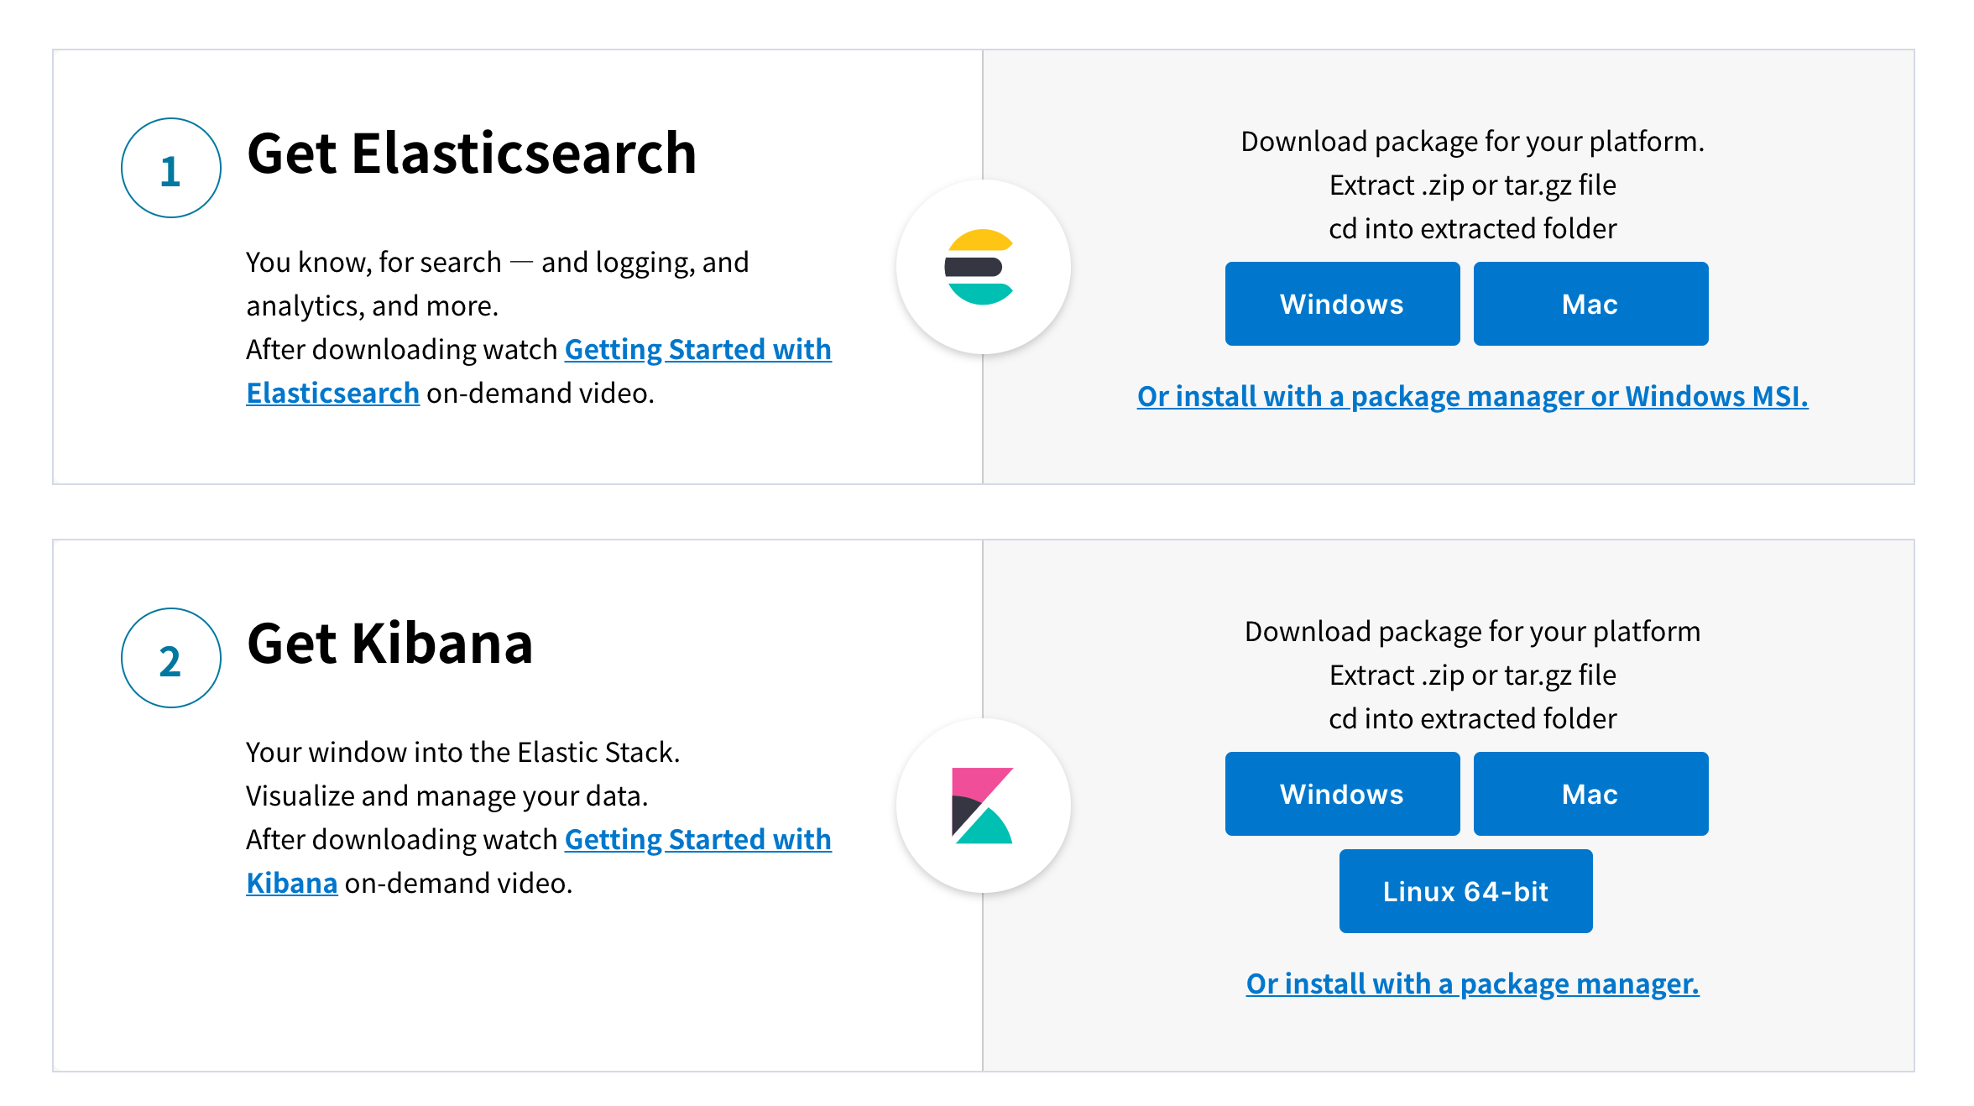Click the "Get Elasticsearch" heading
This screenshot has width=1974, height=1106.
472,154
